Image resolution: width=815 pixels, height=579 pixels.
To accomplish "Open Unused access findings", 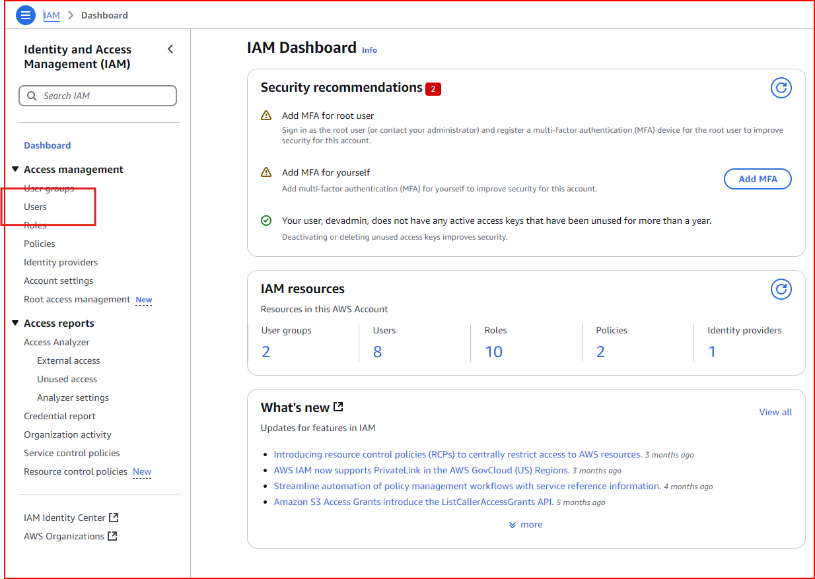I will (67, 379).
